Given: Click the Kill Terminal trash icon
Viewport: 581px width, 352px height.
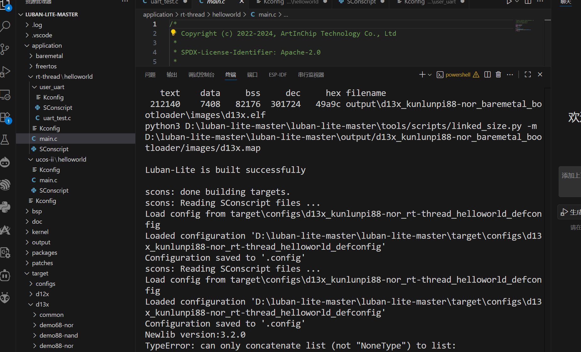Looking at the screenshot, I should 498,75.
